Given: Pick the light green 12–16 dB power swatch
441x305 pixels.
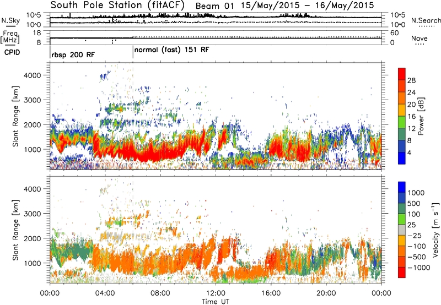Looking at the screenshot, I should tap(402, 122).
